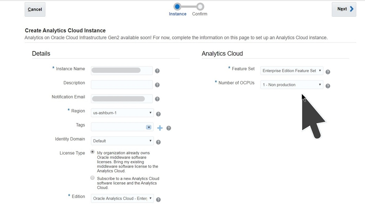Screen dimensions: 365x221
Task: Open help icon next to Edition dropdown
Action: [158, 200]
